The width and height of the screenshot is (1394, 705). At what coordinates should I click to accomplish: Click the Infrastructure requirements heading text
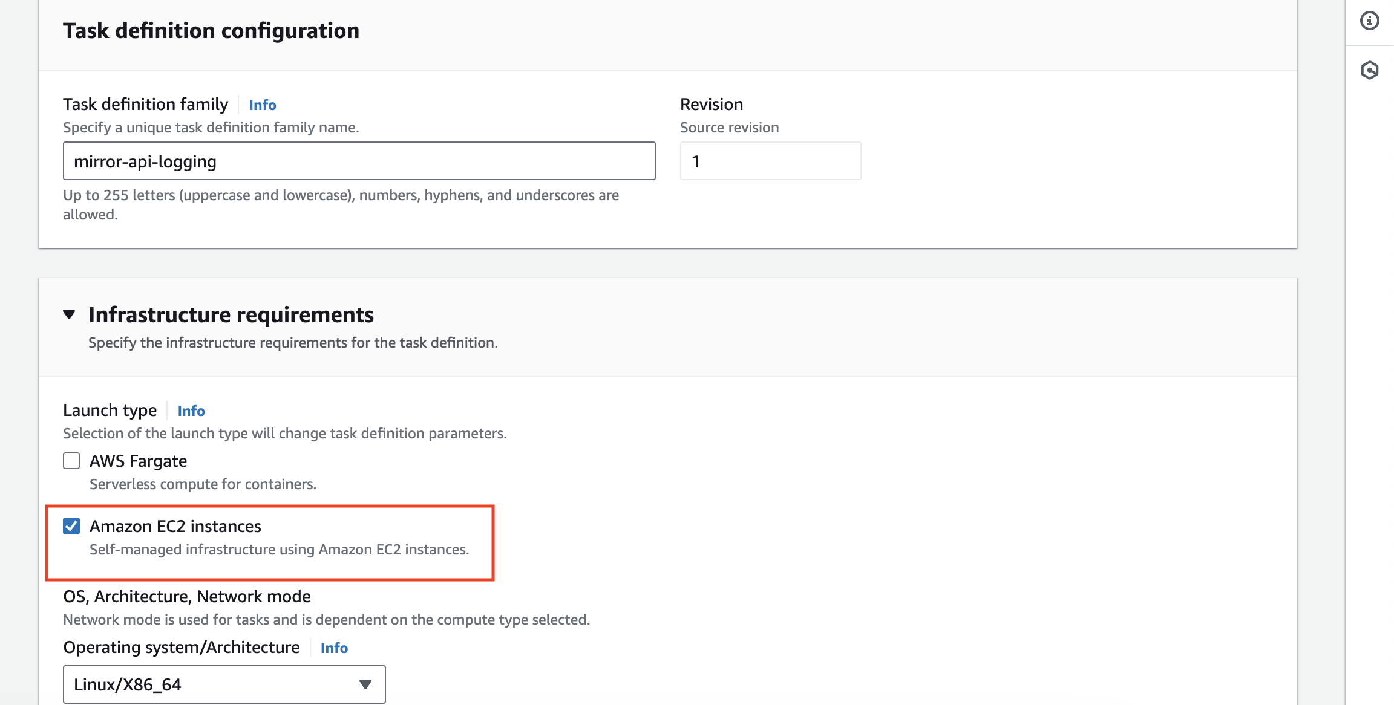click(231, 314)
